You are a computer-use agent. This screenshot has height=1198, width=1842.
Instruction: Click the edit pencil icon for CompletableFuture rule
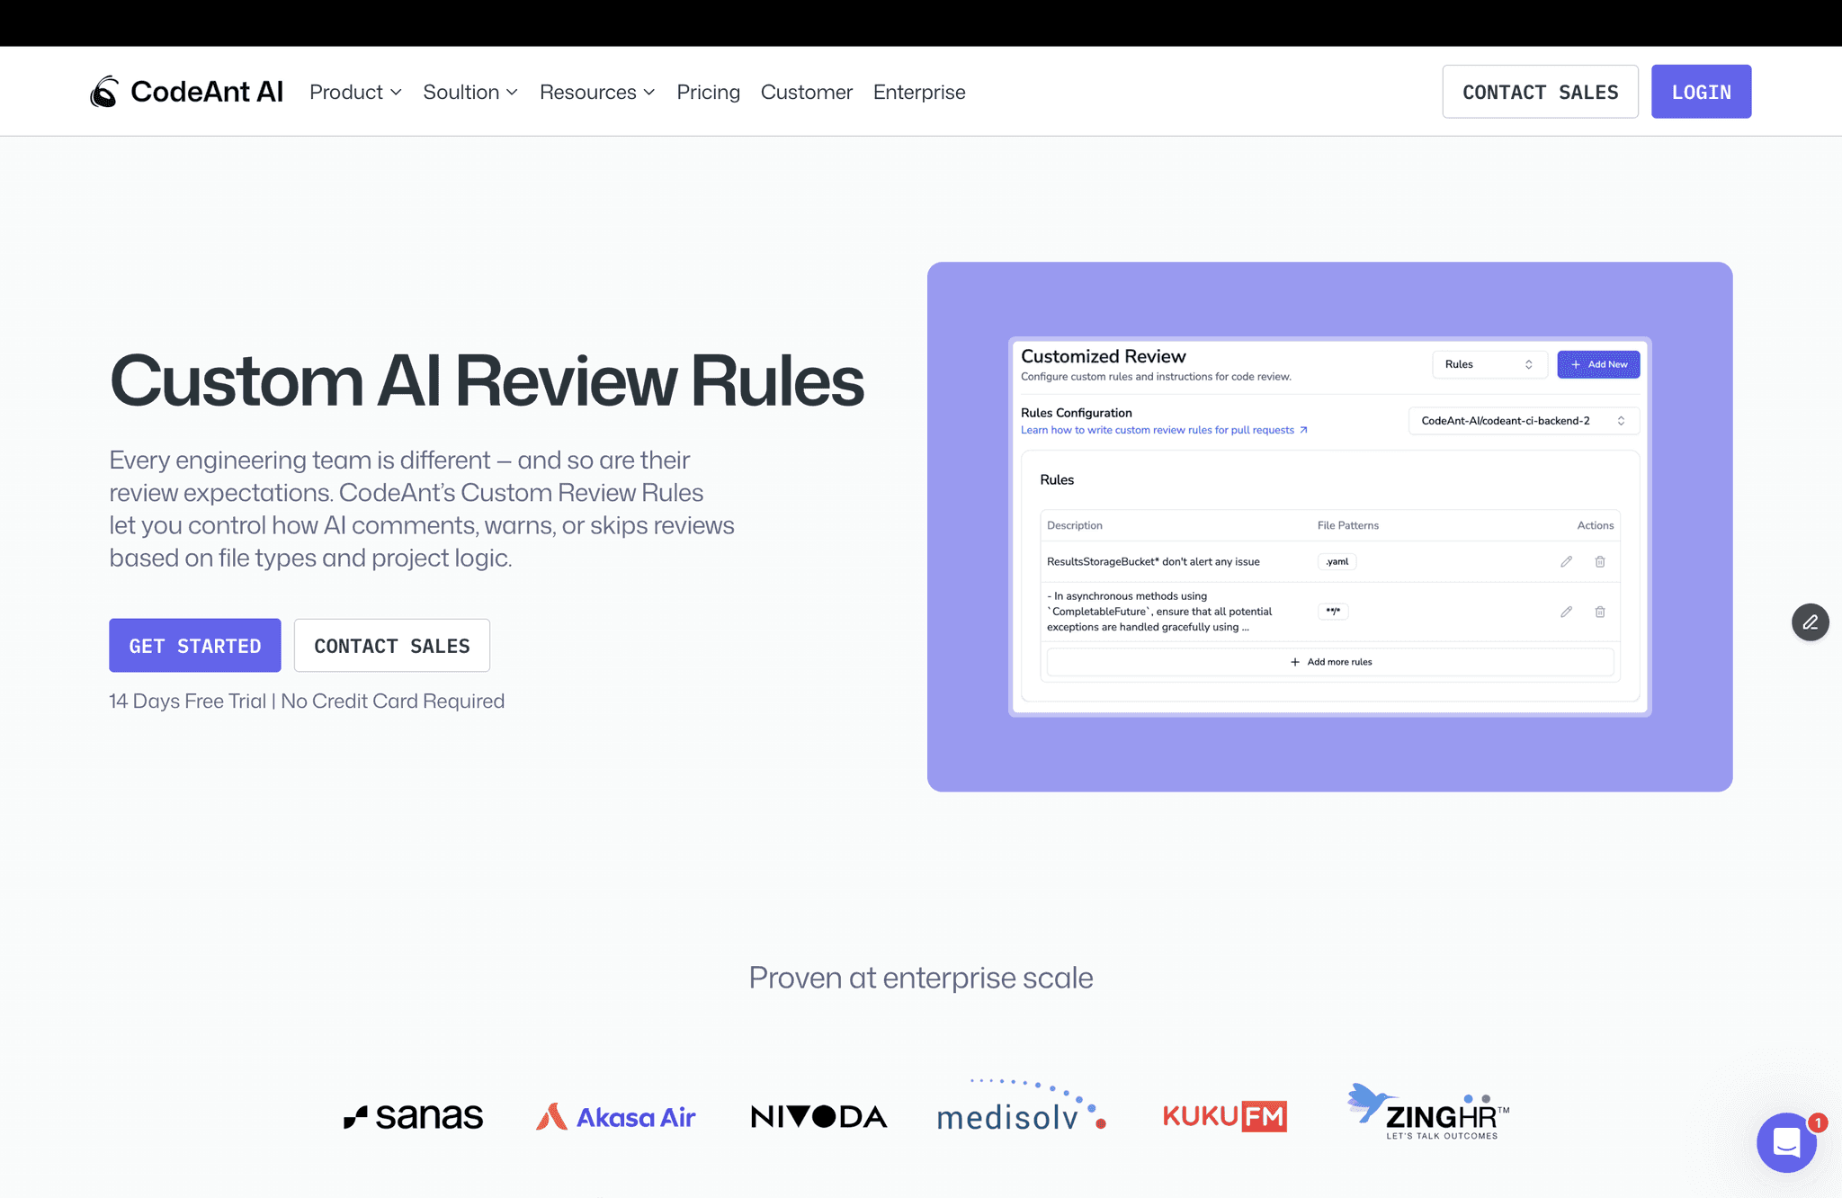(x=1566, y=612)
